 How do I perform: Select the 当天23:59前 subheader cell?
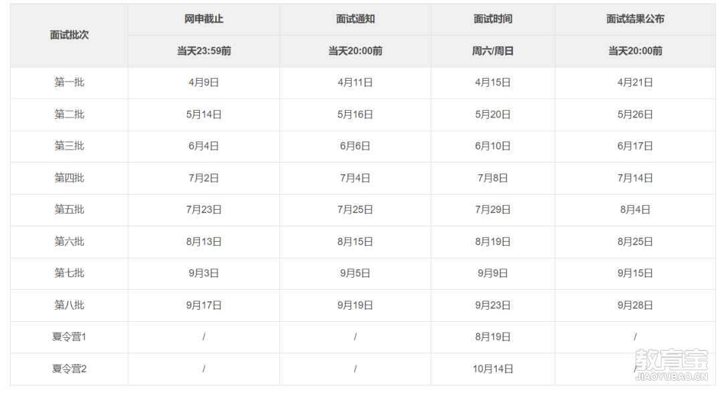coord(203,51)
